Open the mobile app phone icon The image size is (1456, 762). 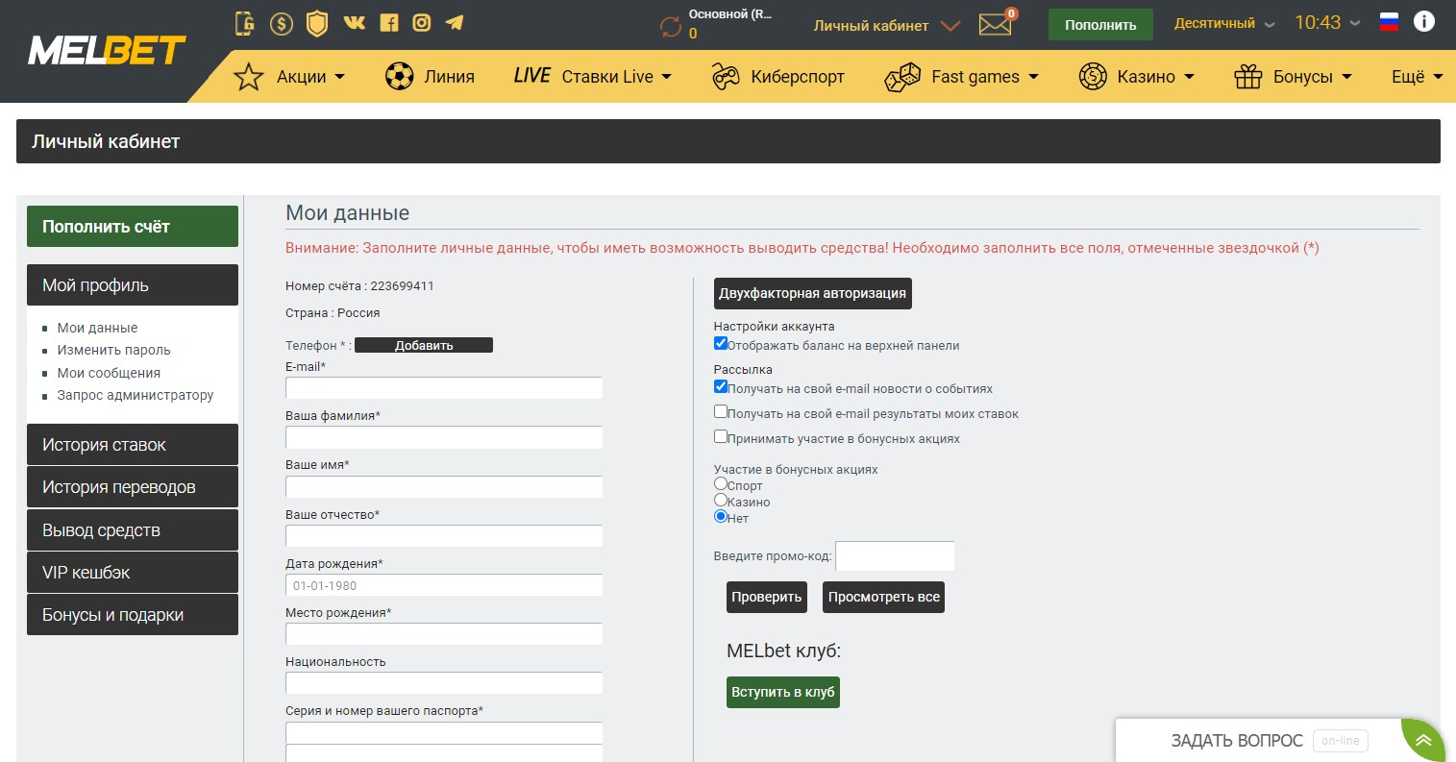pos(245,23)
